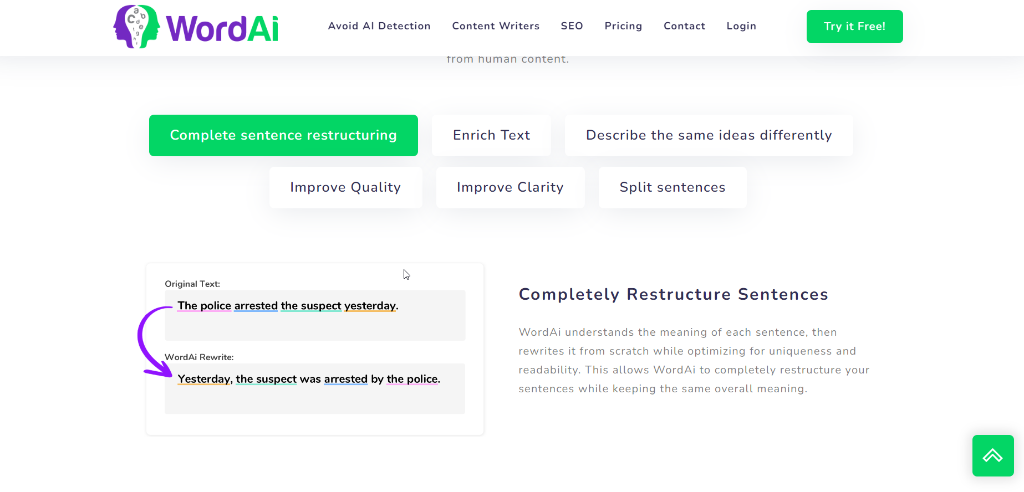View the Pricing page
The width and height of the screenshot is (1024, 492).
[623, 26]
